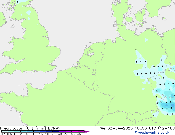Pick the 10–15 mm legend color swatch
The height and width of the screenshot is (135, 175).
click(36, 131)
